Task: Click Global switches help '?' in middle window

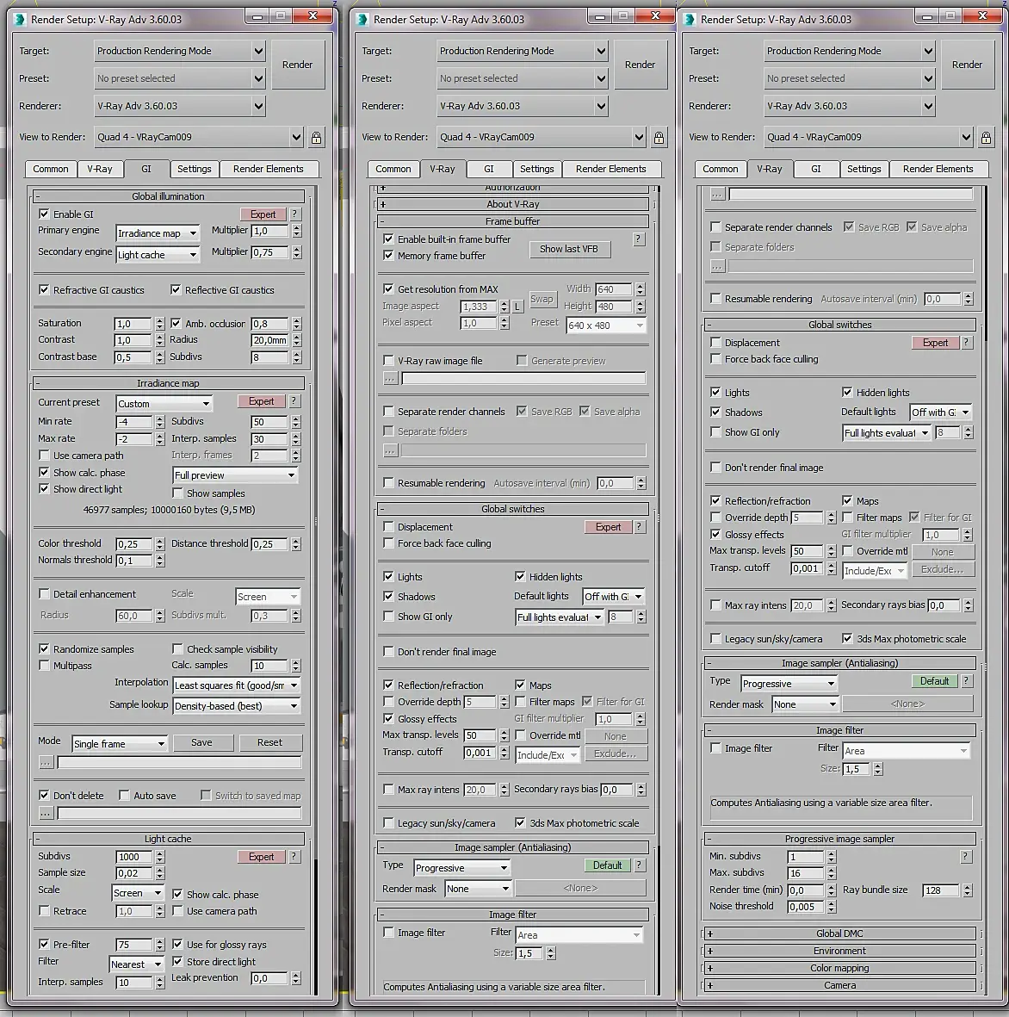Action: [x=640, y=527]
